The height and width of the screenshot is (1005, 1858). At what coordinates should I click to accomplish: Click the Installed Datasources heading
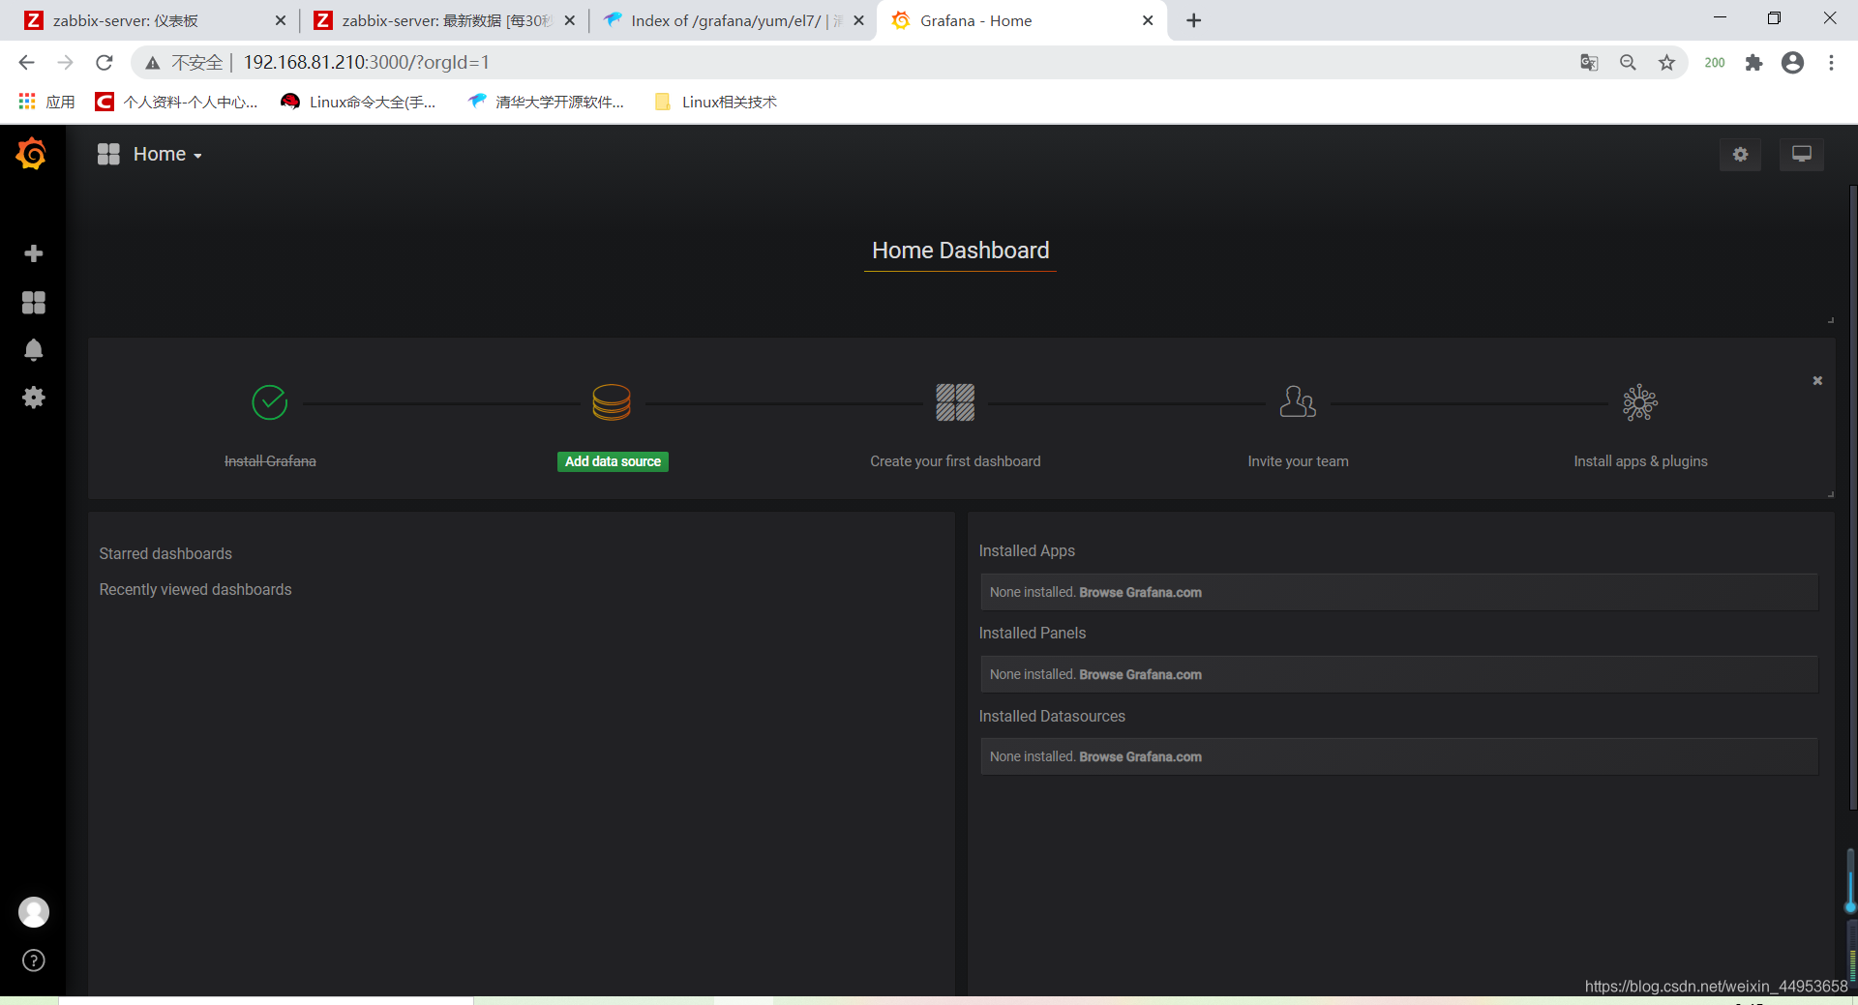pos(1052,716)
